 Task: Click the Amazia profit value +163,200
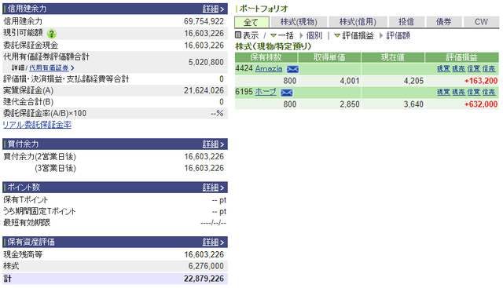(481, 81)
